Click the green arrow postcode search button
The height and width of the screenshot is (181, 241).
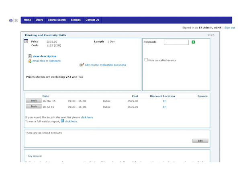tap(193, 42)
